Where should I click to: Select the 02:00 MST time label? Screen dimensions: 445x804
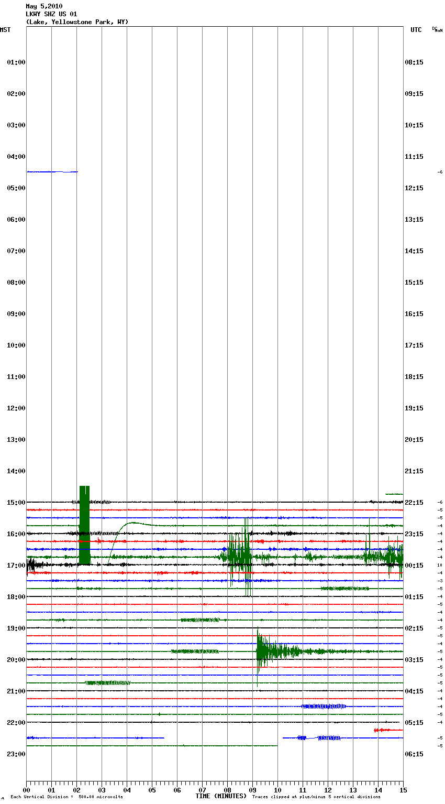point(16,94)
